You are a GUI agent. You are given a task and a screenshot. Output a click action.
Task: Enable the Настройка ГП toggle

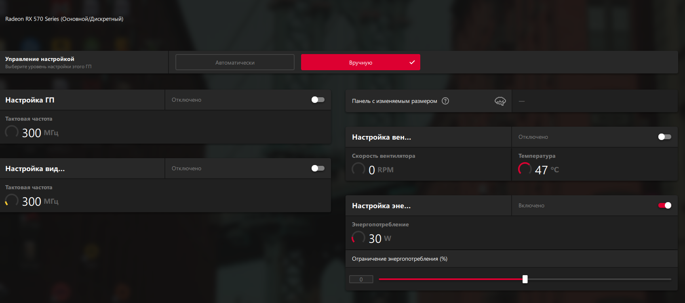pos(318,100)
